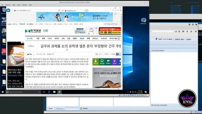Switch to the Basic tab in BeEF

click(51, 108)
